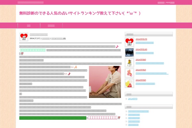Open the yellow chair thumbnail dated 2014/07/09
The width and height of the screenshot is (192, 128).
(129, 63)
